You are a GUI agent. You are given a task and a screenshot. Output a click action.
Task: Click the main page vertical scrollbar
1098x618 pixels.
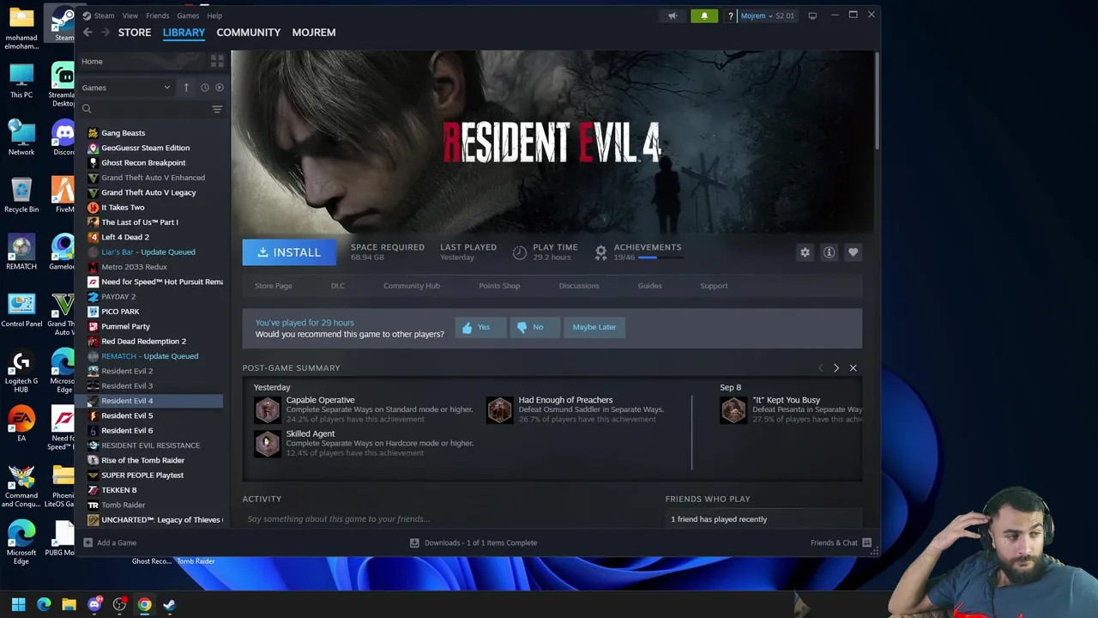point(877,103)
